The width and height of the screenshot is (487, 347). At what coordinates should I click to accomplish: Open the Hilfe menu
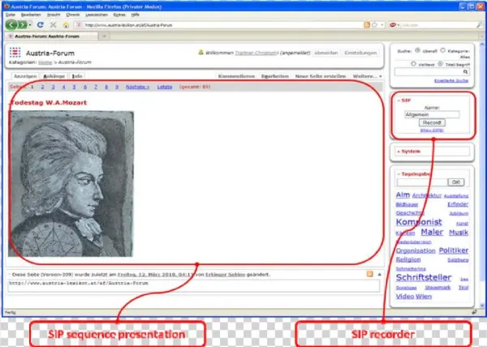[135, 15]
